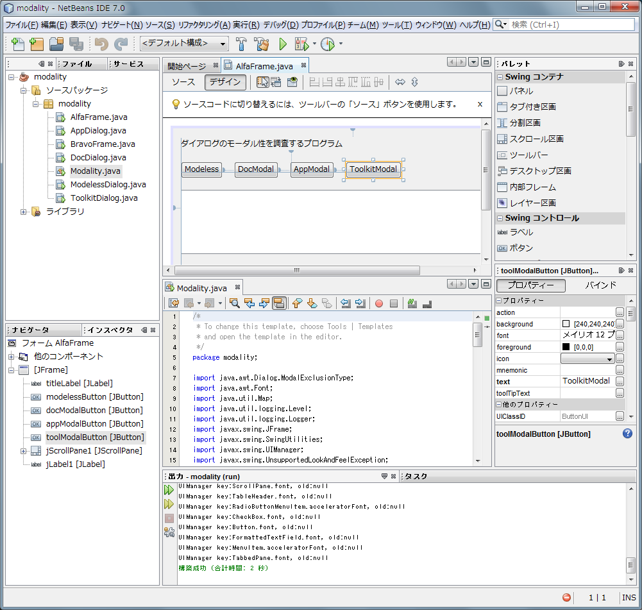The image size is (642, 610).
Task: Select toolModalButton in navigator tree
Action: (95, 437)
